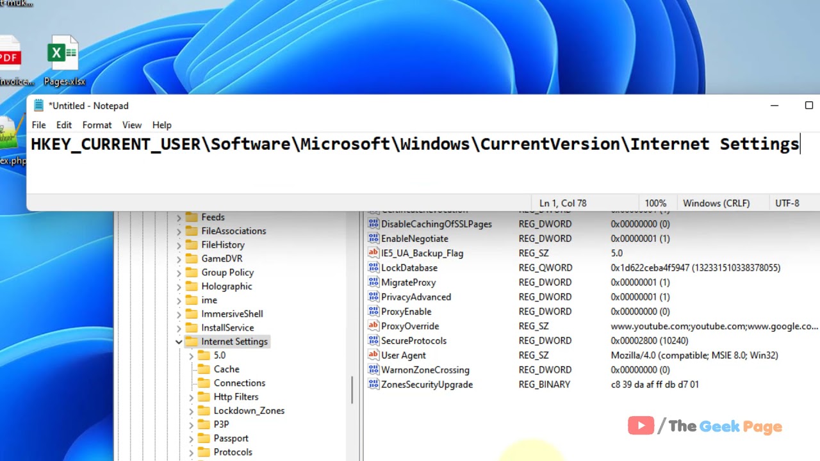Image resolution: width=820 pixels, height=461 pixels.
Task: Click the PrivacyAdvanced value icon
Action: pos(373,297)
